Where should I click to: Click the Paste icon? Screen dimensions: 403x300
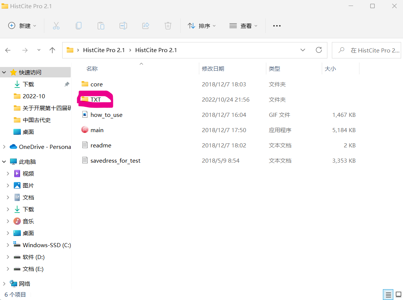pos(101,25)
